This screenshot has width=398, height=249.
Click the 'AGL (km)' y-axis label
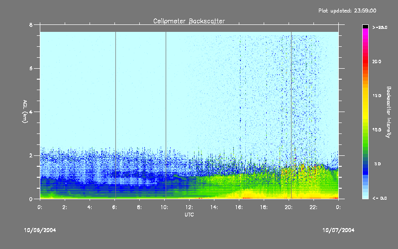pyautogui.click(x=25, y=111)
